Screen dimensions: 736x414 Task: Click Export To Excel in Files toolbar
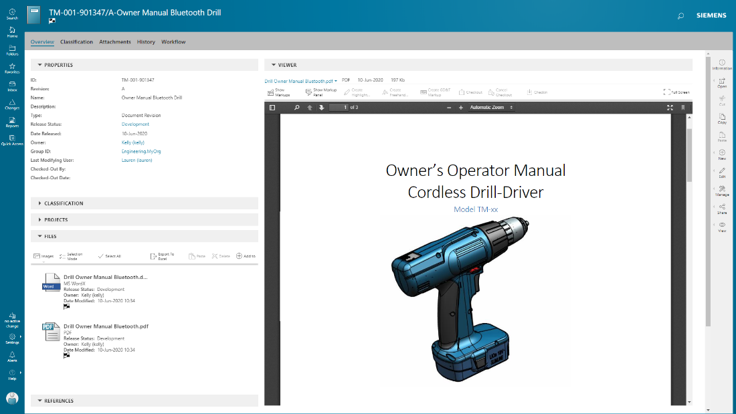tap(162, 256)
